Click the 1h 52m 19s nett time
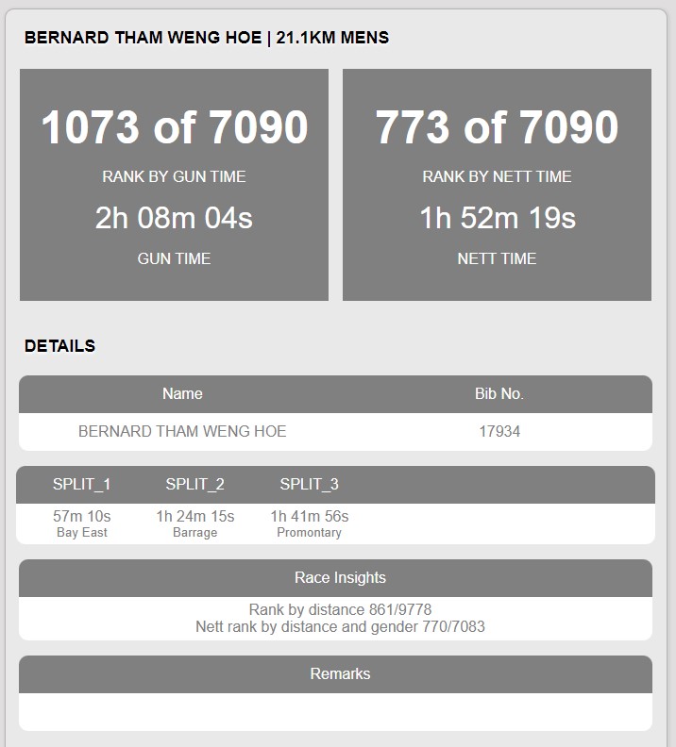Viewport: 676px width, 747px height. (x=498, y=218)
